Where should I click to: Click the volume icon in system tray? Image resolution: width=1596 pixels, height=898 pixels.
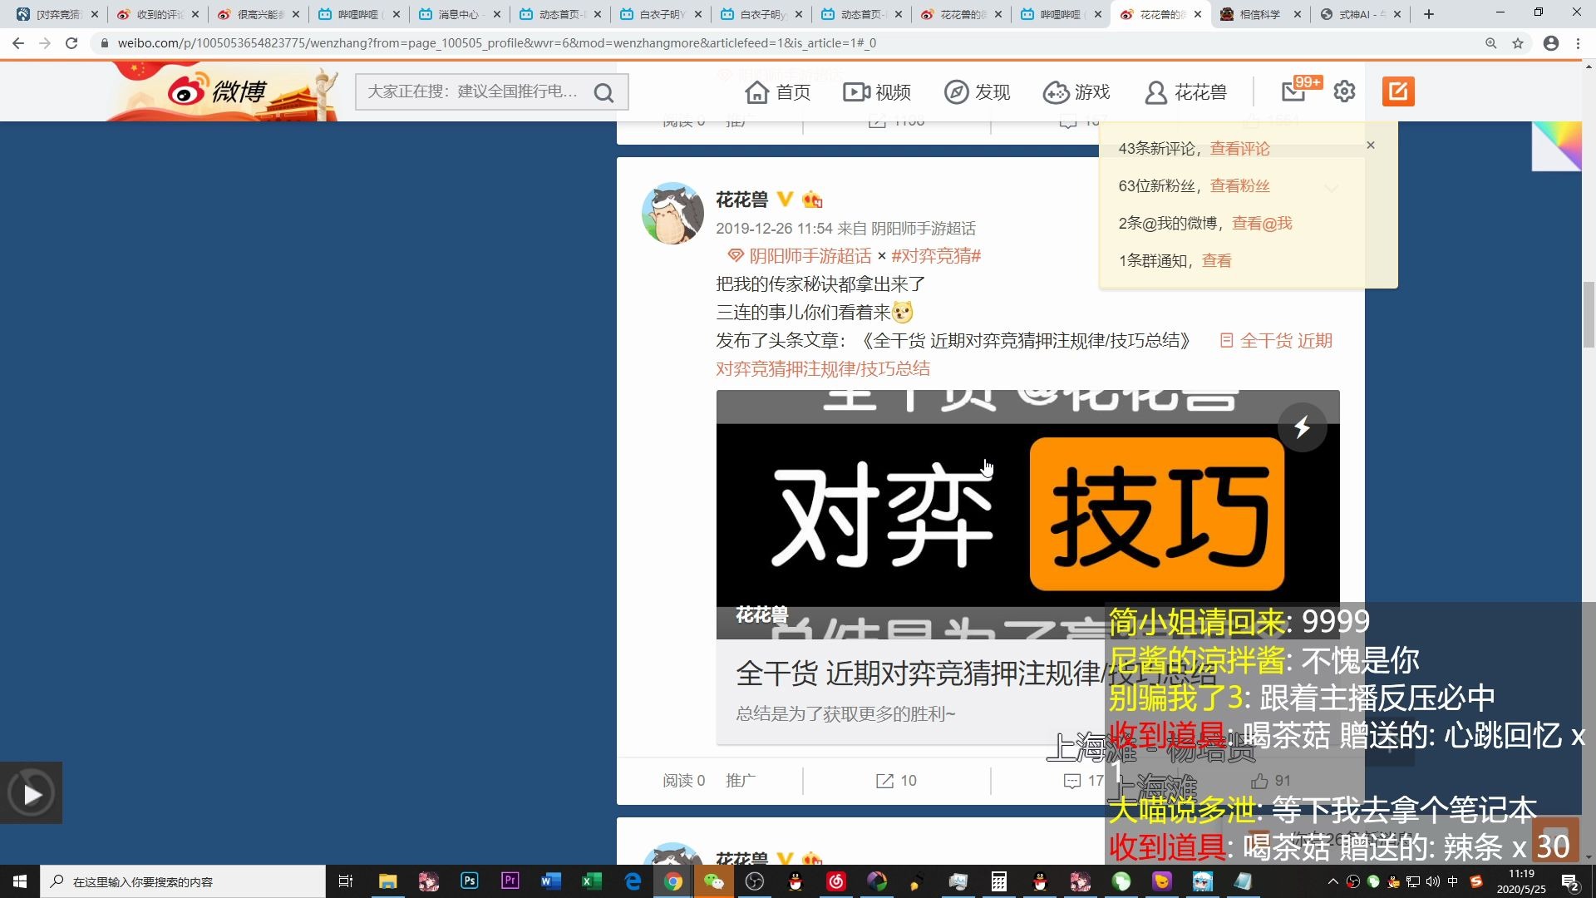pyautogui.click(x=1432, y=881)
